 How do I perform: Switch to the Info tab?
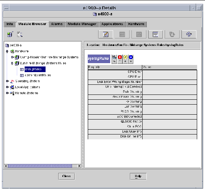pos(10,24)
